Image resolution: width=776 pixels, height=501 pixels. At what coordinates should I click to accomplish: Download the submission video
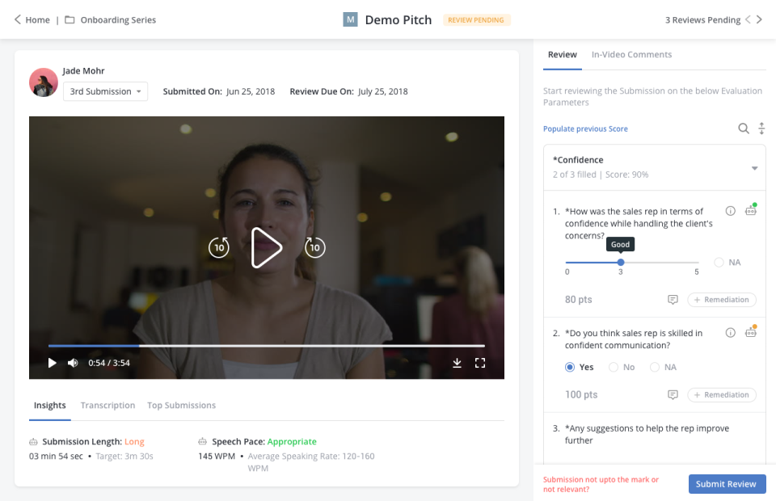click(x=458, y=363)
